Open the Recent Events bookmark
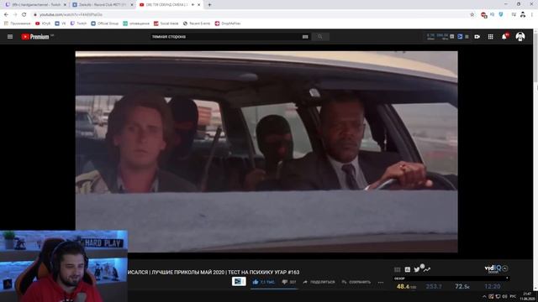 197,23
